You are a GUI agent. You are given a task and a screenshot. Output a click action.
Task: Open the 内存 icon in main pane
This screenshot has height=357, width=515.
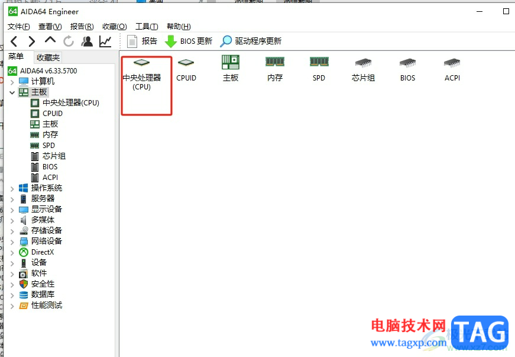275,69
